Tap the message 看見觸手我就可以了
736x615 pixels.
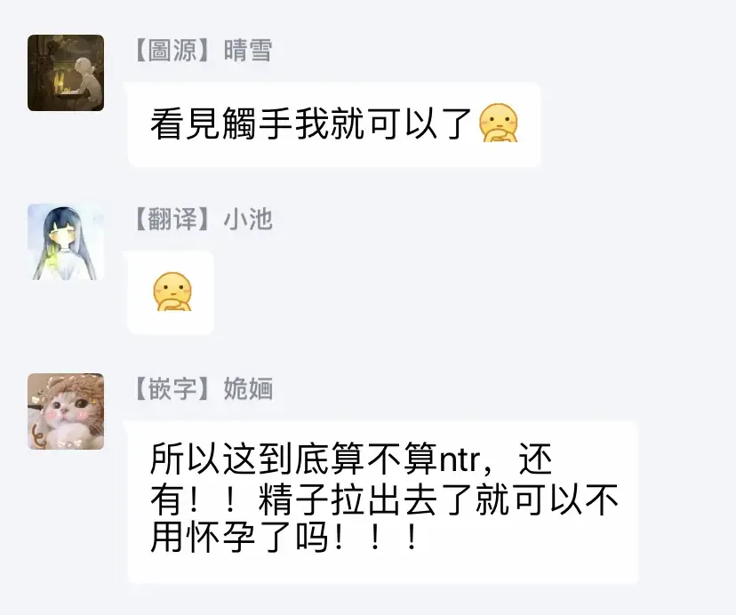coord(334,124)
